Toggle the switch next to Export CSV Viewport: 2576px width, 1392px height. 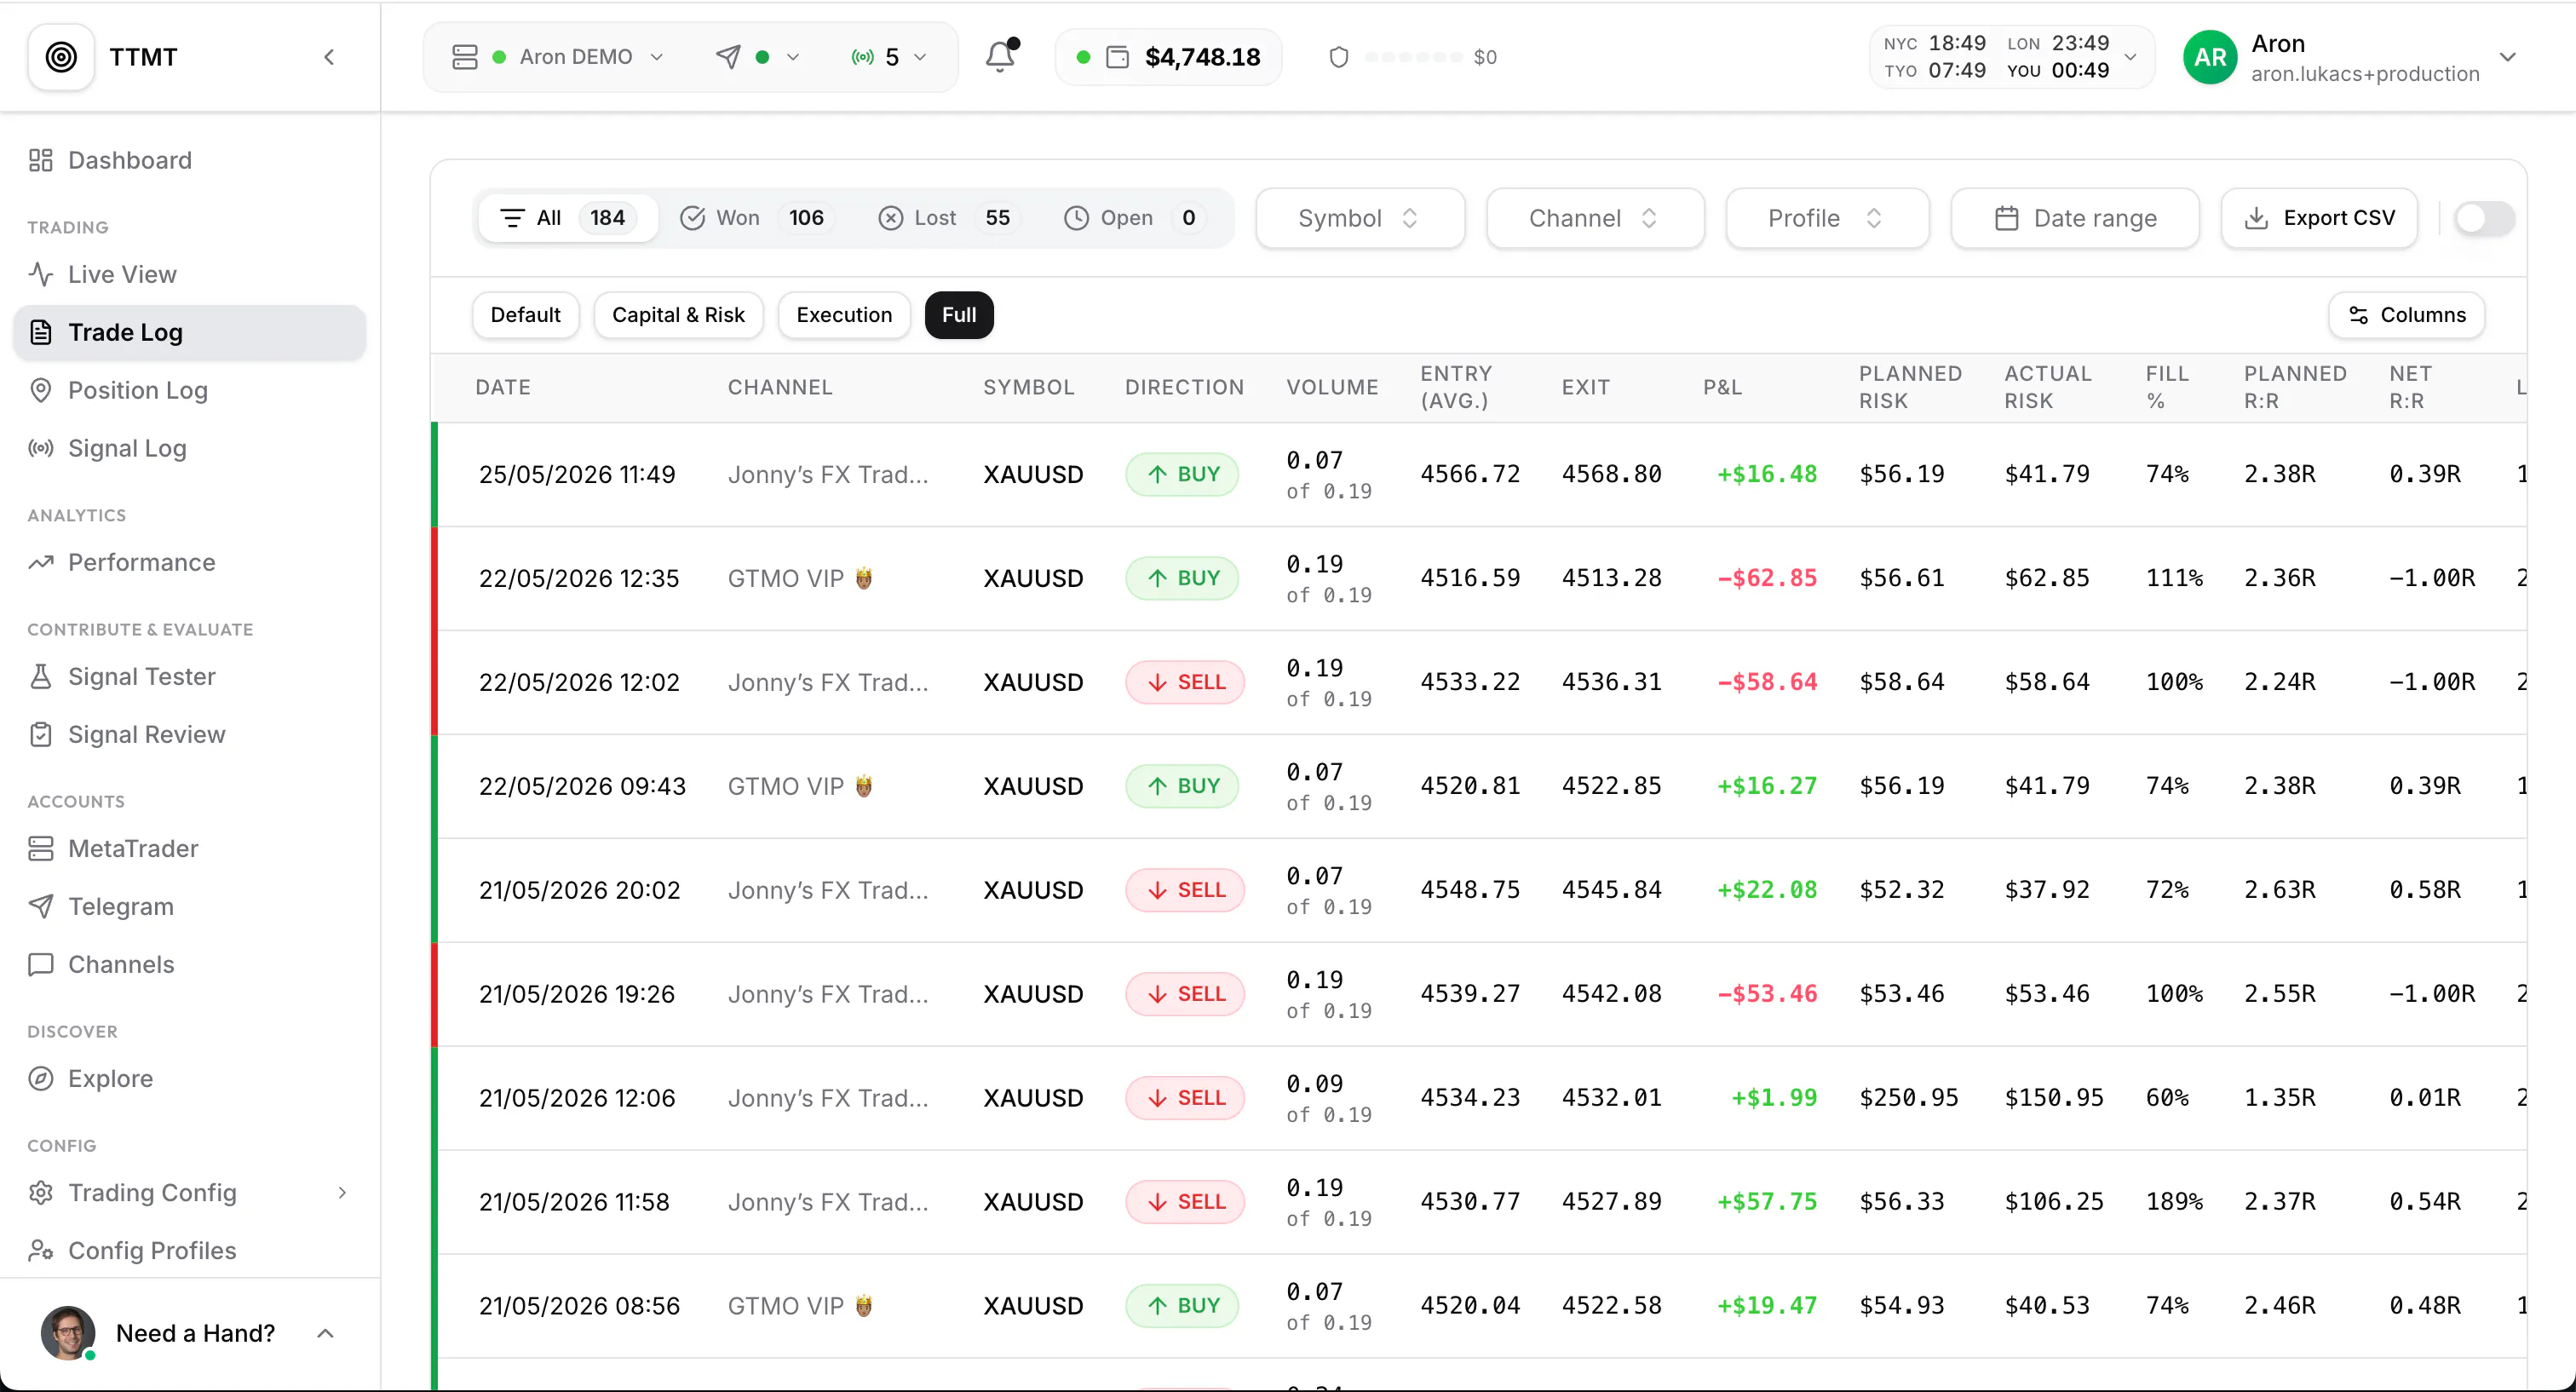click(x=2483, y=218)
